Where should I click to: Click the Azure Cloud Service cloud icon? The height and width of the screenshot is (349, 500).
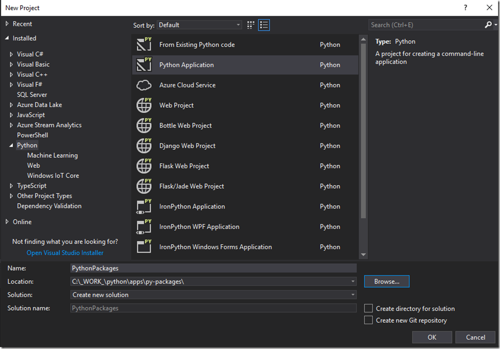(x=144, y=85)
